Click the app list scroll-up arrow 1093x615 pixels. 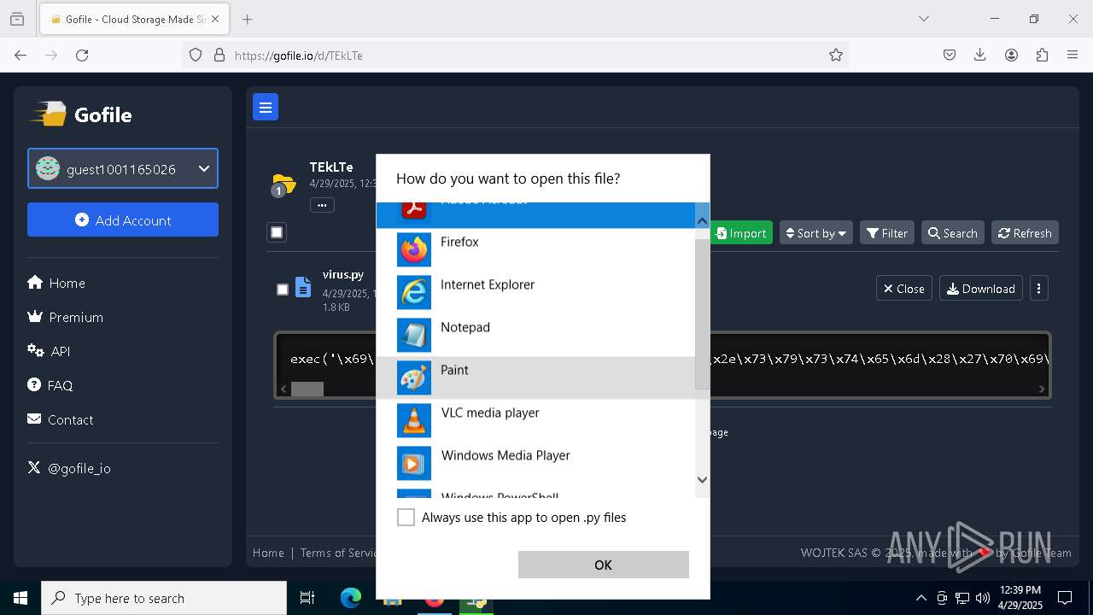pyautogui.click(x=702, y=221)
